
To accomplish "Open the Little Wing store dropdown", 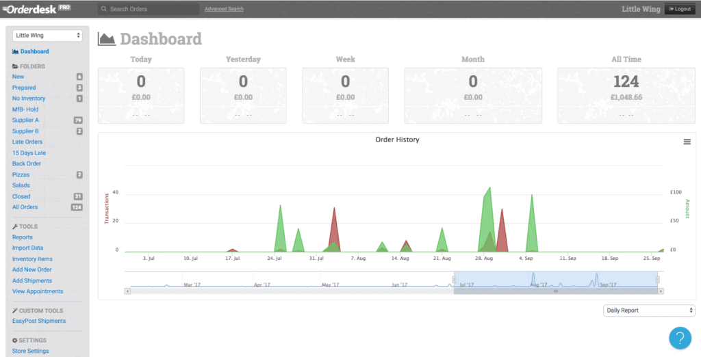I will click(x=48, y=35).
